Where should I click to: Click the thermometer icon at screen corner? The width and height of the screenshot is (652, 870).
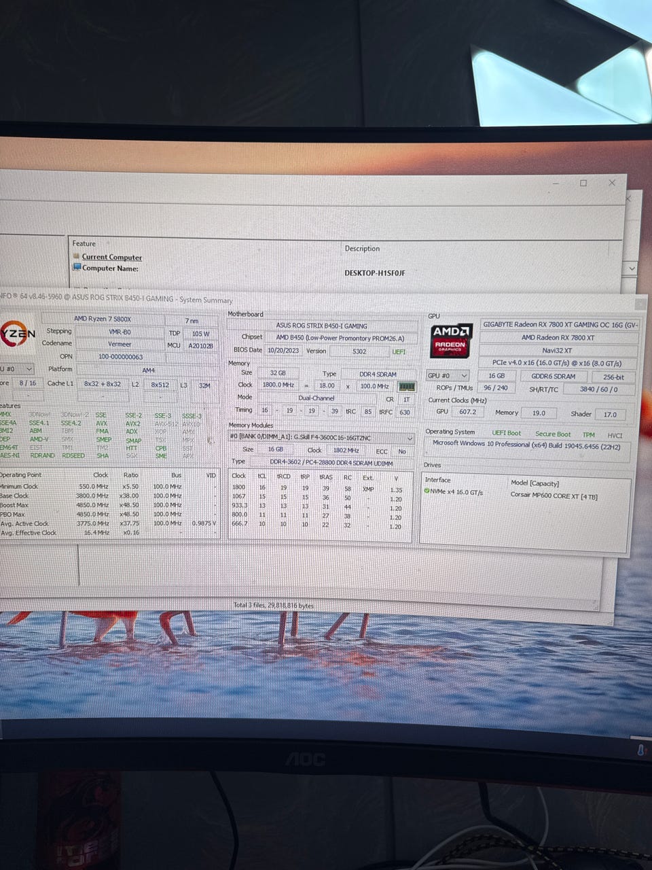[640, 750]
